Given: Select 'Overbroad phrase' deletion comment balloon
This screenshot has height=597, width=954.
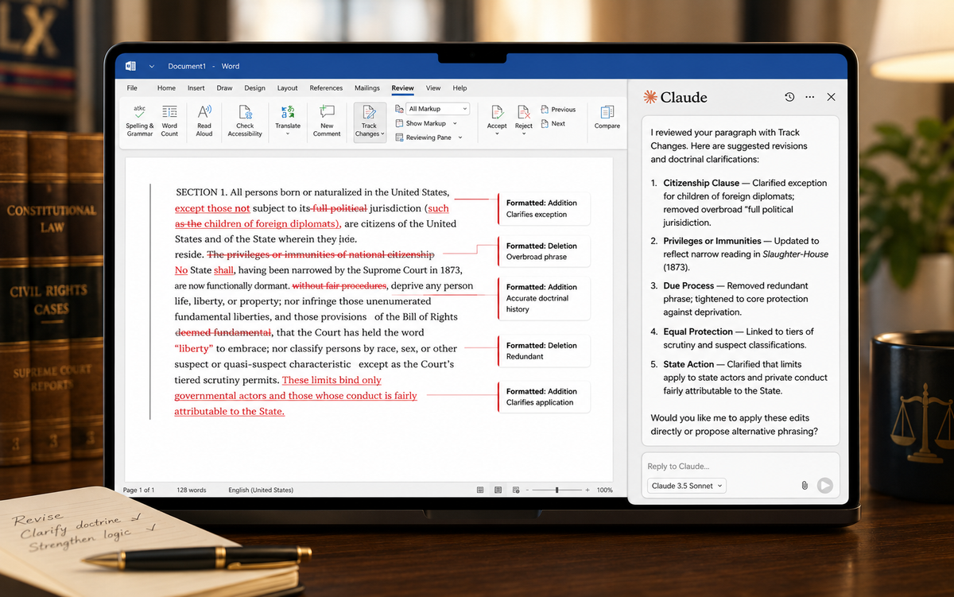Looking at the screenshot, I should pyautogui.click(x=545, y=251).
